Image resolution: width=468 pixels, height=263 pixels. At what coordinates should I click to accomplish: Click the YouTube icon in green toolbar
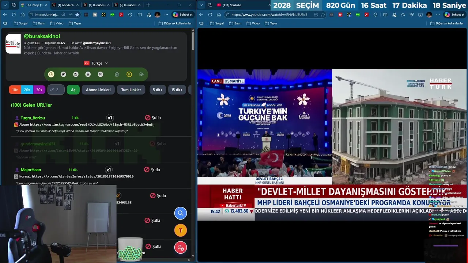point(88,74)
